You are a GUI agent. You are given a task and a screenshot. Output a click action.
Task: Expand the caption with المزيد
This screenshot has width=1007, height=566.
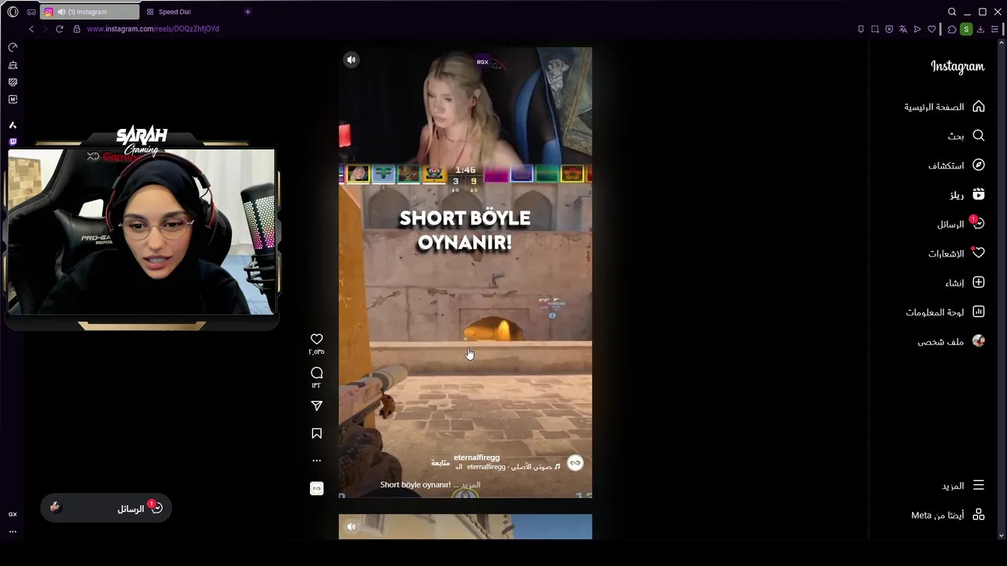(470, 485)
